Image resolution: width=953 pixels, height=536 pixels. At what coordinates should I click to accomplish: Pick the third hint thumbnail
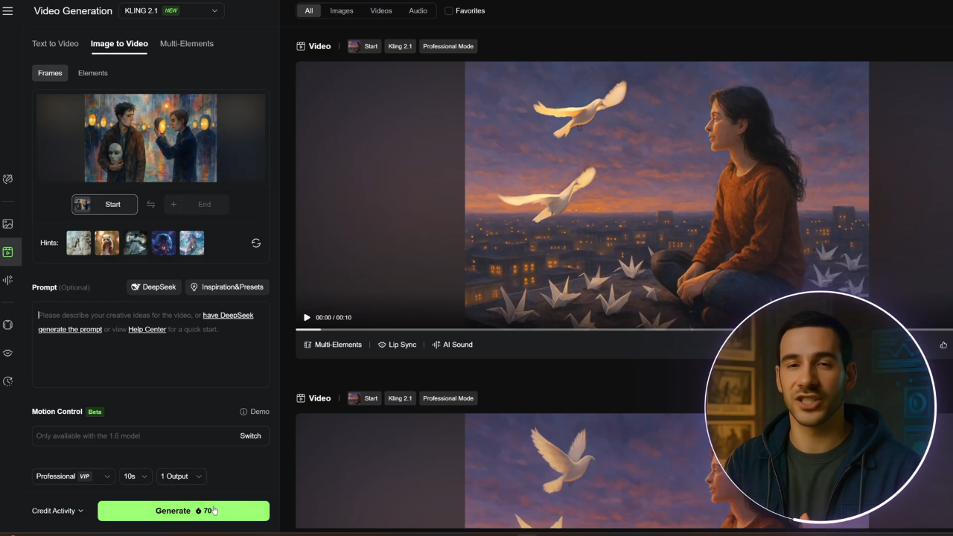[135, 243]
